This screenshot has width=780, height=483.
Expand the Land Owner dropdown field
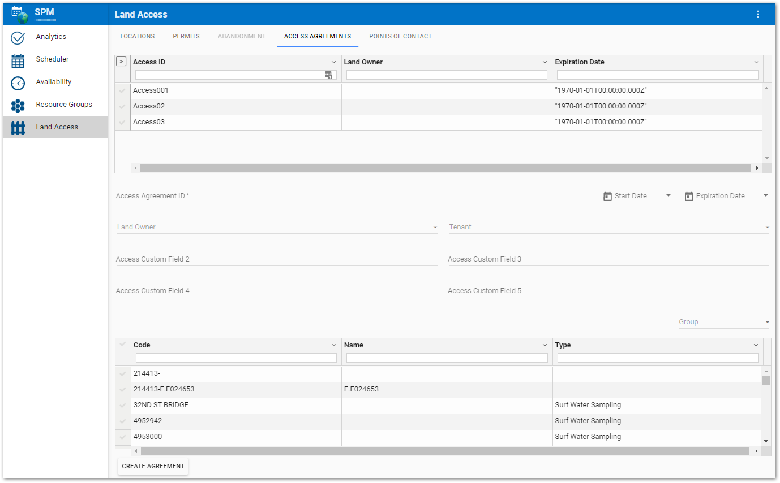[276, 227]
